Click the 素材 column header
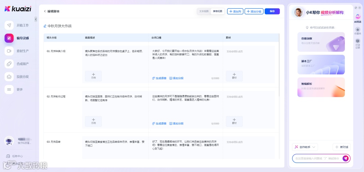This screenshot has width=364, height=172. click(228, 38)
